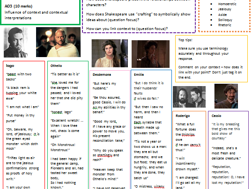Click 'it is their husbands' faults' quote
This screenshot has width=252, height=189.
coord(148,91)
